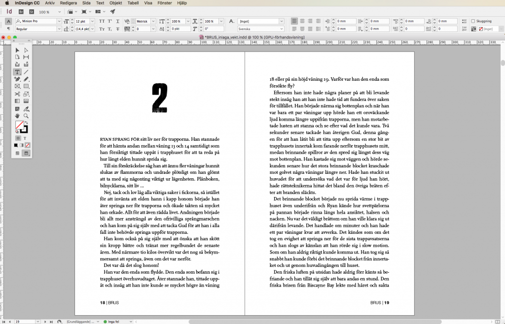
Task: Go to next page arrow in status bar
Action: pyautogui.click(x=45, y=322)
